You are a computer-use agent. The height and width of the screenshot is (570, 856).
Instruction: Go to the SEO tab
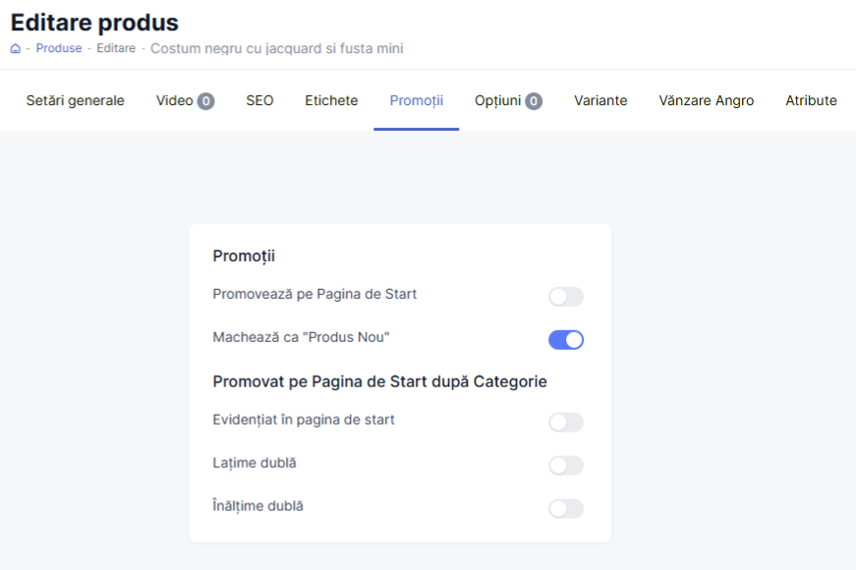coord(259,100)
